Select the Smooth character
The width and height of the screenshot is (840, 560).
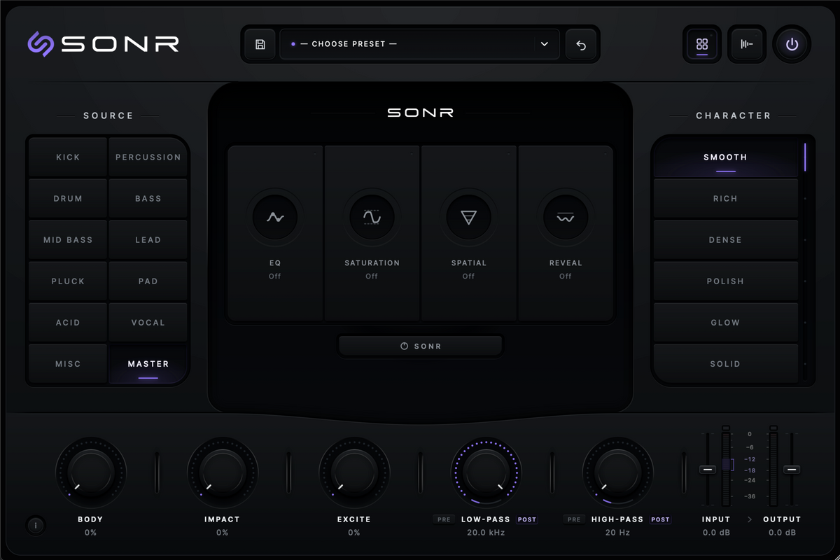(x=725, y=157)
